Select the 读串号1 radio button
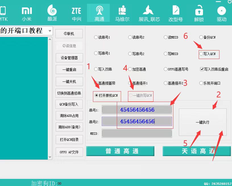Viewport: 232px width, 186px height. click(x=96, y=37)
